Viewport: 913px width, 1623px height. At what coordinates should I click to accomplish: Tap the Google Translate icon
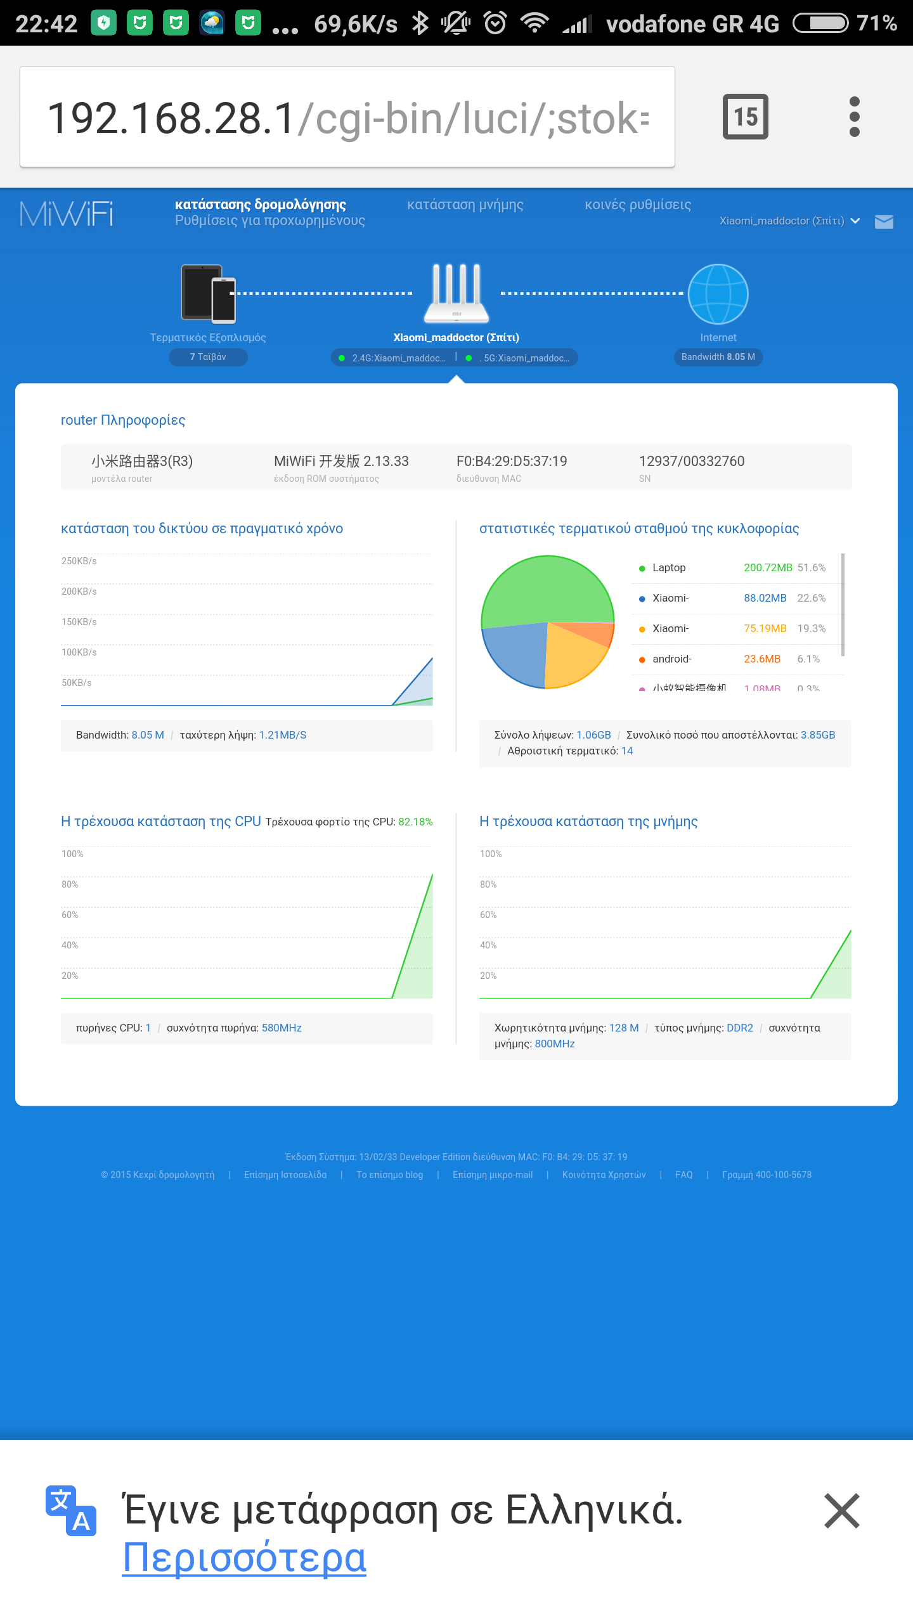(71, 1511)
